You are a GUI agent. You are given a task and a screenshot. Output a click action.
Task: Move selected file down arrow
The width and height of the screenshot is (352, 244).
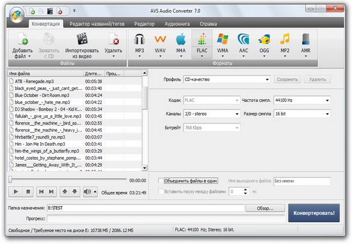click(x=75, y=192)
